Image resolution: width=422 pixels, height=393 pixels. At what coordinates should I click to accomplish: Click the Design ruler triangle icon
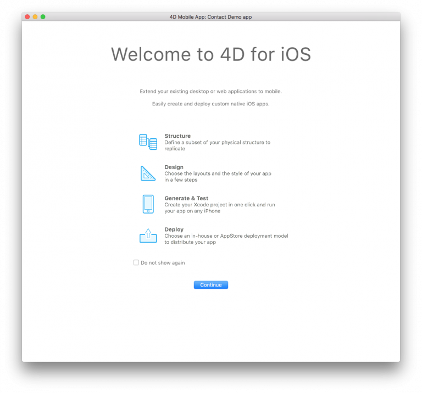(148, 173)
